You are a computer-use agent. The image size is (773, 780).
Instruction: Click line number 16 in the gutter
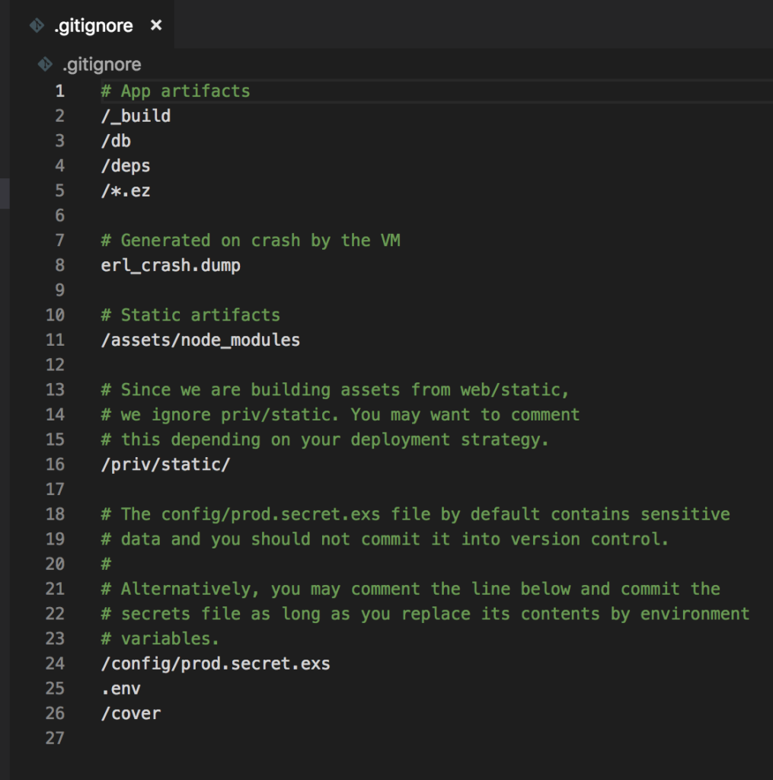click(x=55, y=465)
